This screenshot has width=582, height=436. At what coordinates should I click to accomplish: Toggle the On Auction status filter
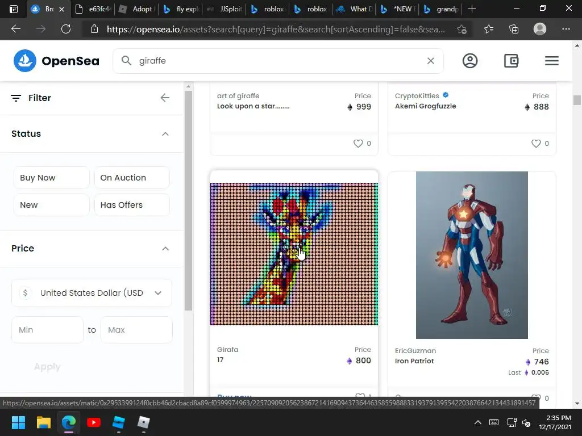[132, 178]
